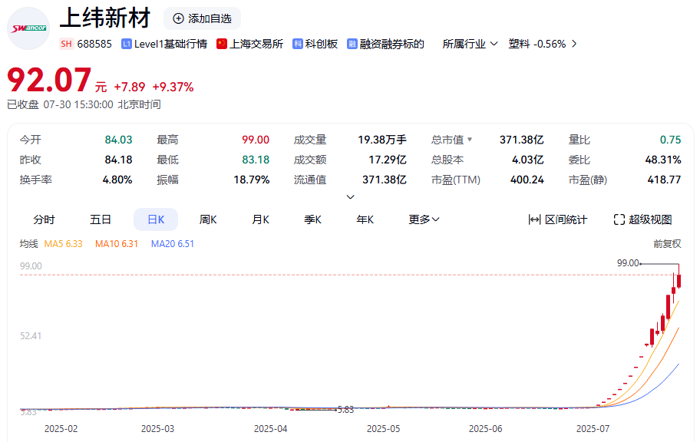Click the 前复权 adjustment setting
Viewport: 700px width, 442px height.
click(x=666, y=244)
